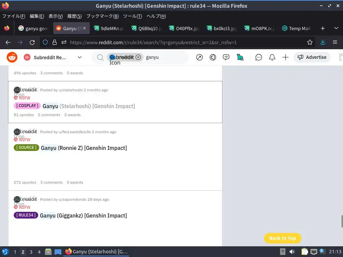Image resolution: width=343 pixels, height=257 pixels.
Task: Open user u/stelarhoshi profile link
Action: (x=71, y=90)
